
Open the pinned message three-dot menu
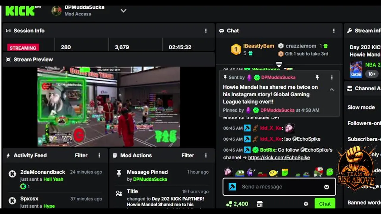pos(332,77)
